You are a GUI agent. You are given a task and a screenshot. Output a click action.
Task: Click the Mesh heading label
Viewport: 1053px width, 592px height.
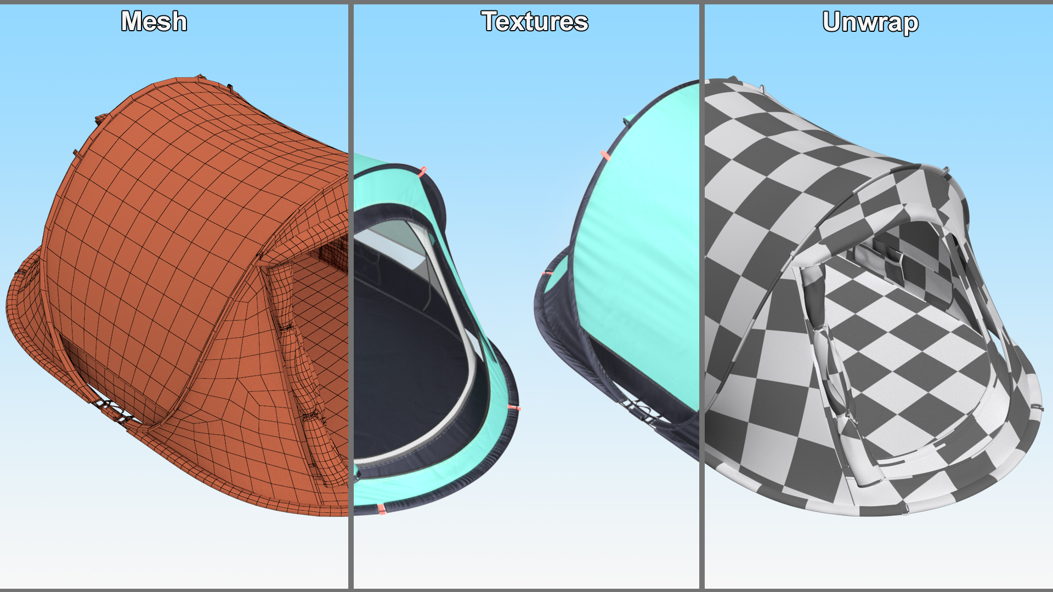(x=154, y=22)
